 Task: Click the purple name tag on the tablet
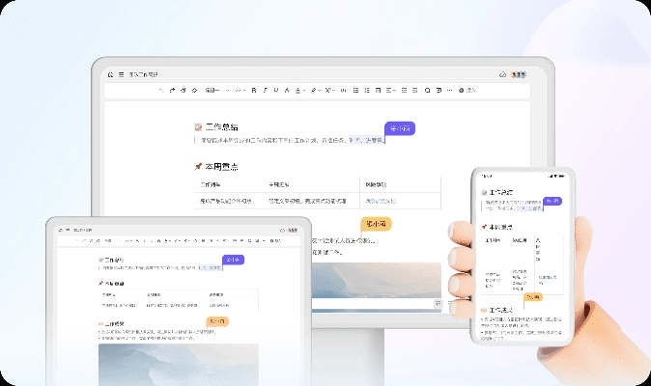234,260
